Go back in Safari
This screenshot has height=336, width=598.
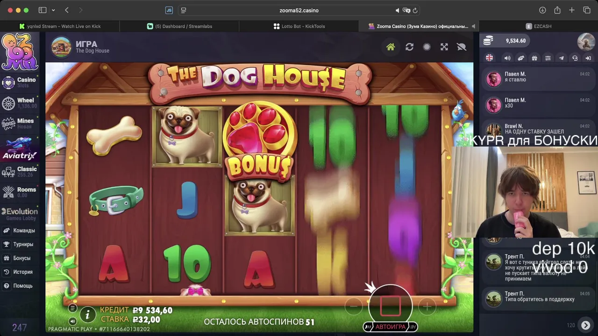(67, 10)
